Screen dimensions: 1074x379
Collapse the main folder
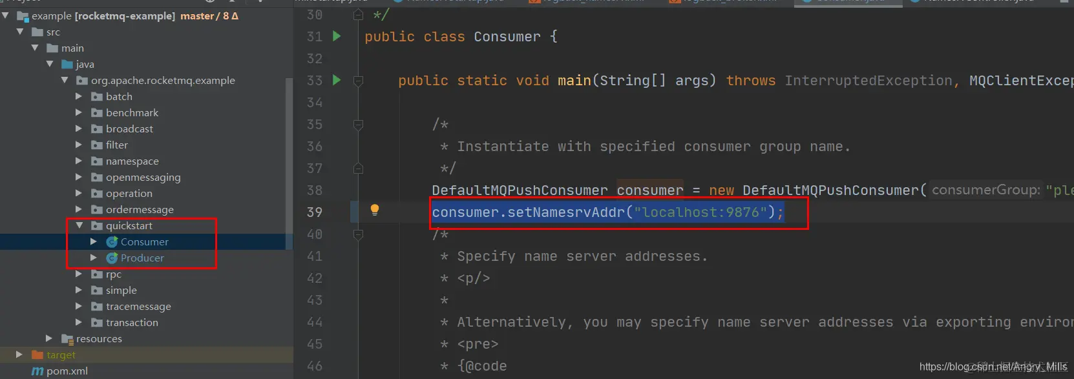(x=35, y=48)
